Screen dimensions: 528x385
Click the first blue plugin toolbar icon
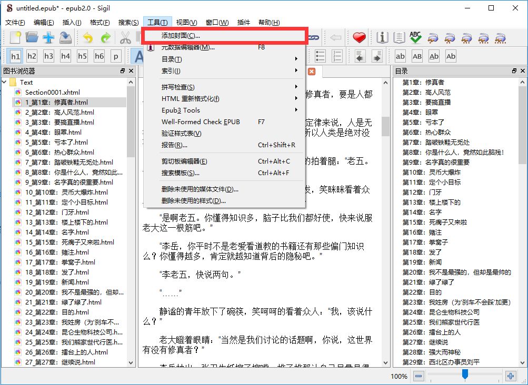tap(433, 37)
